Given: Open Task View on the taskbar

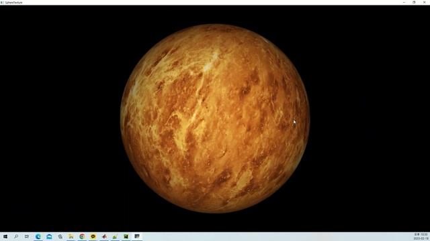Looking at the screenshot, I should pos(27,236).
